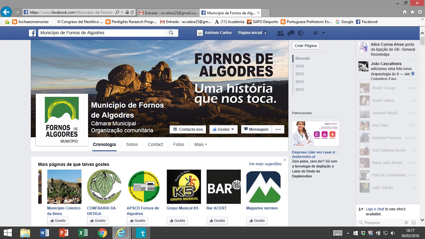Open account menu dropdown arrow
This screenshot has height=239, width=425.
point(324,33)
